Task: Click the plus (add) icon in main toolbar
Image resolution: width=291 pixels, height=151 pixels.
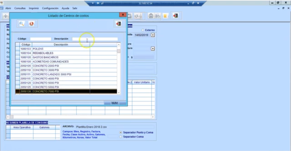Action: (5, 16)
